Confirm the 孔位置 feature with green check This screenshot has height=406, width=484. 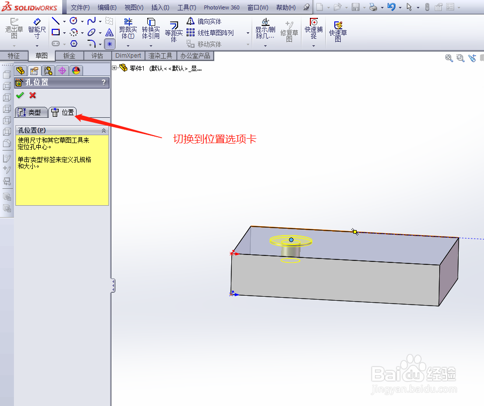(x=19, y=95)
